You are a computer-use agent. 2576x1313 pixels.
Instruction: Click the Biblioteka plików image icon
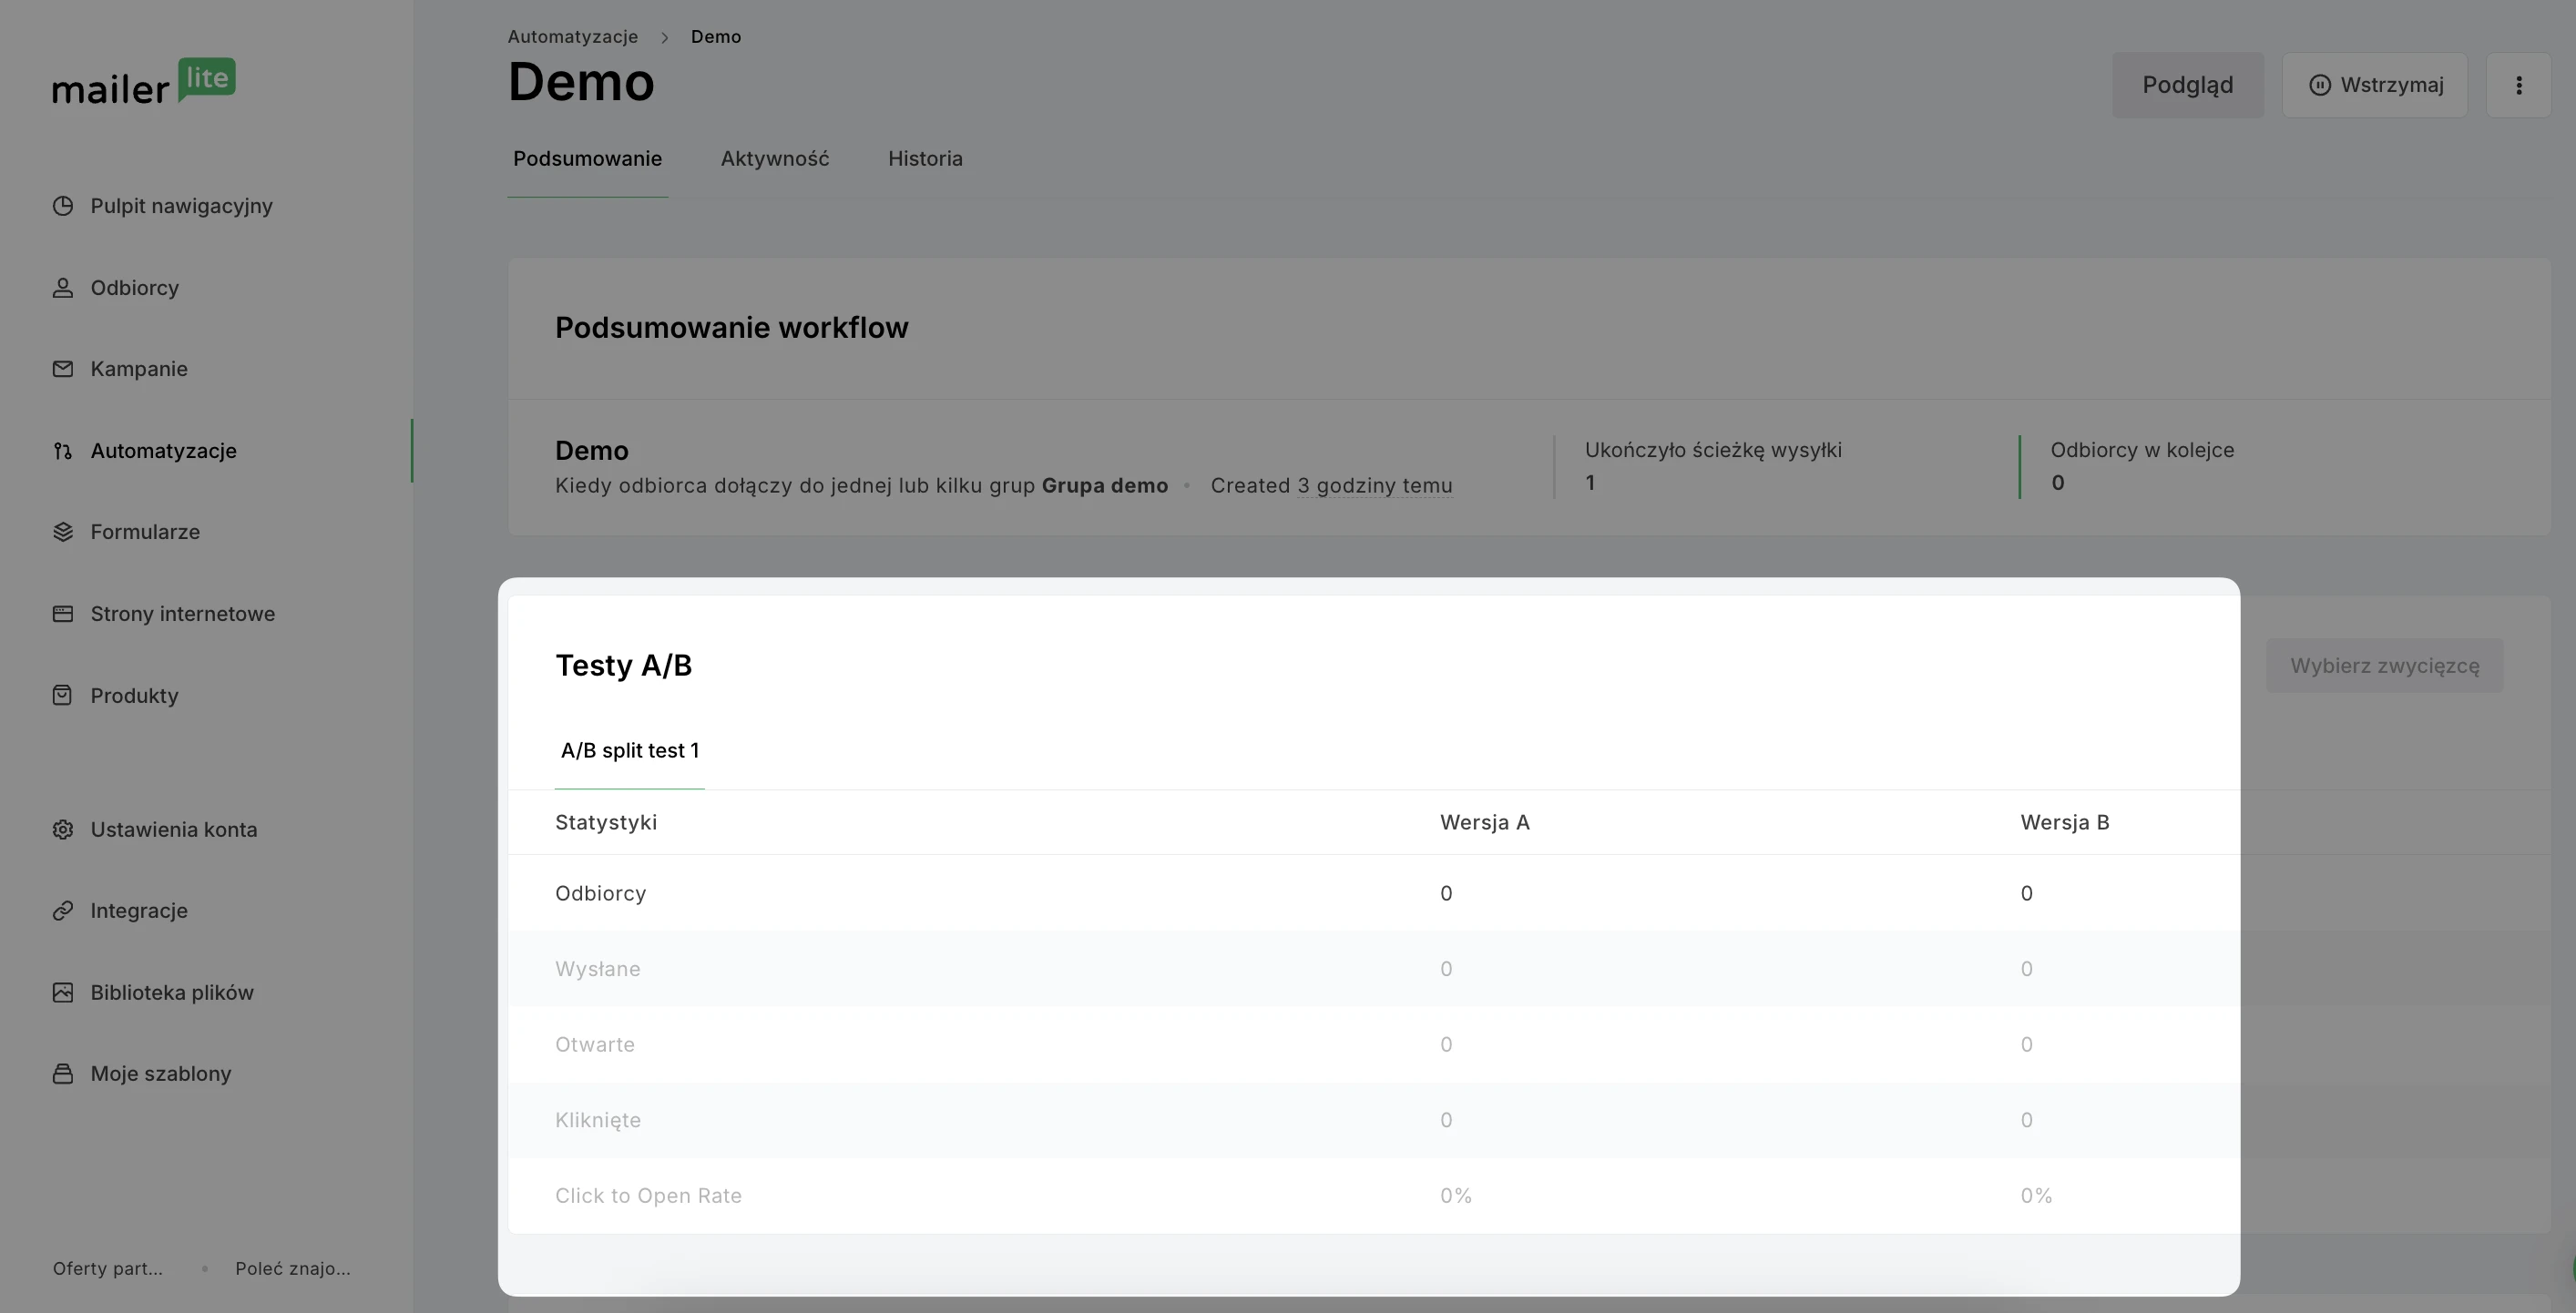pyautogui.click(x=63, y=992)
